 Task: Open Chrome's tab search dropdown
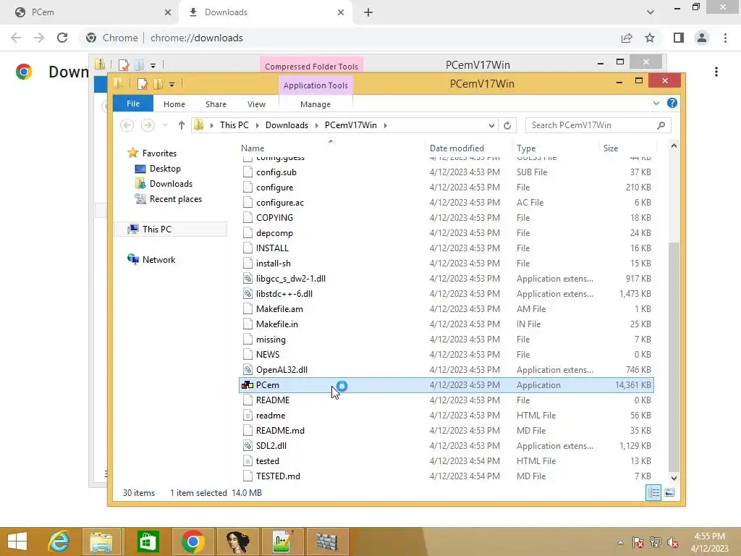pyautogui.click(x=651, y=12)
